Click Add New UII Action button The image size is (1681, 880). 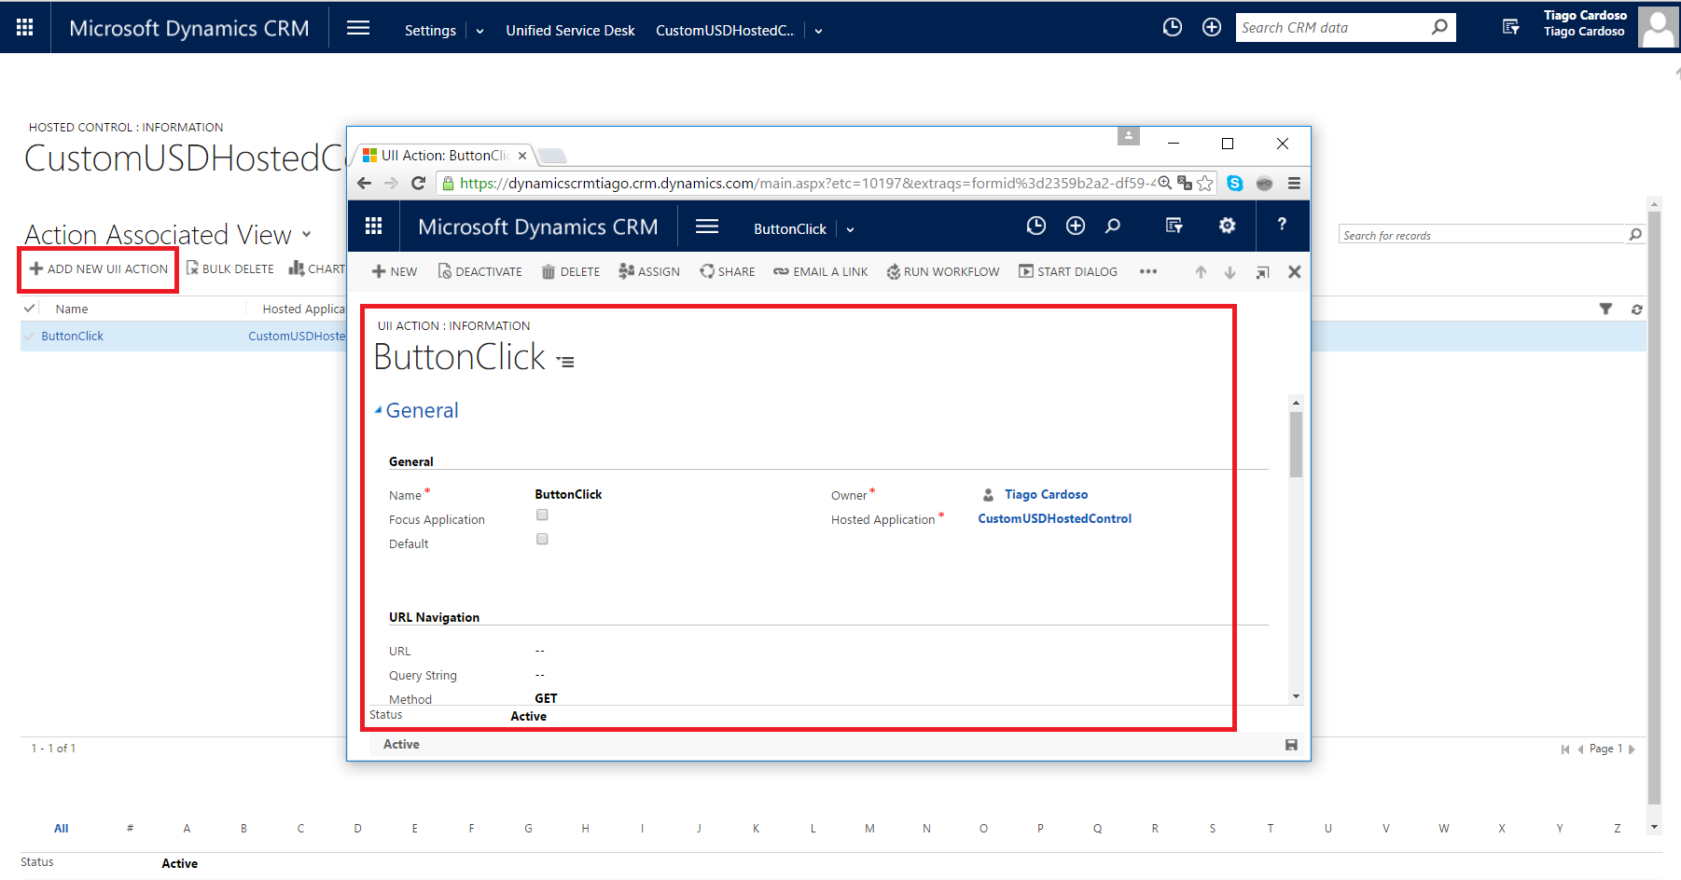click(99, 269)
